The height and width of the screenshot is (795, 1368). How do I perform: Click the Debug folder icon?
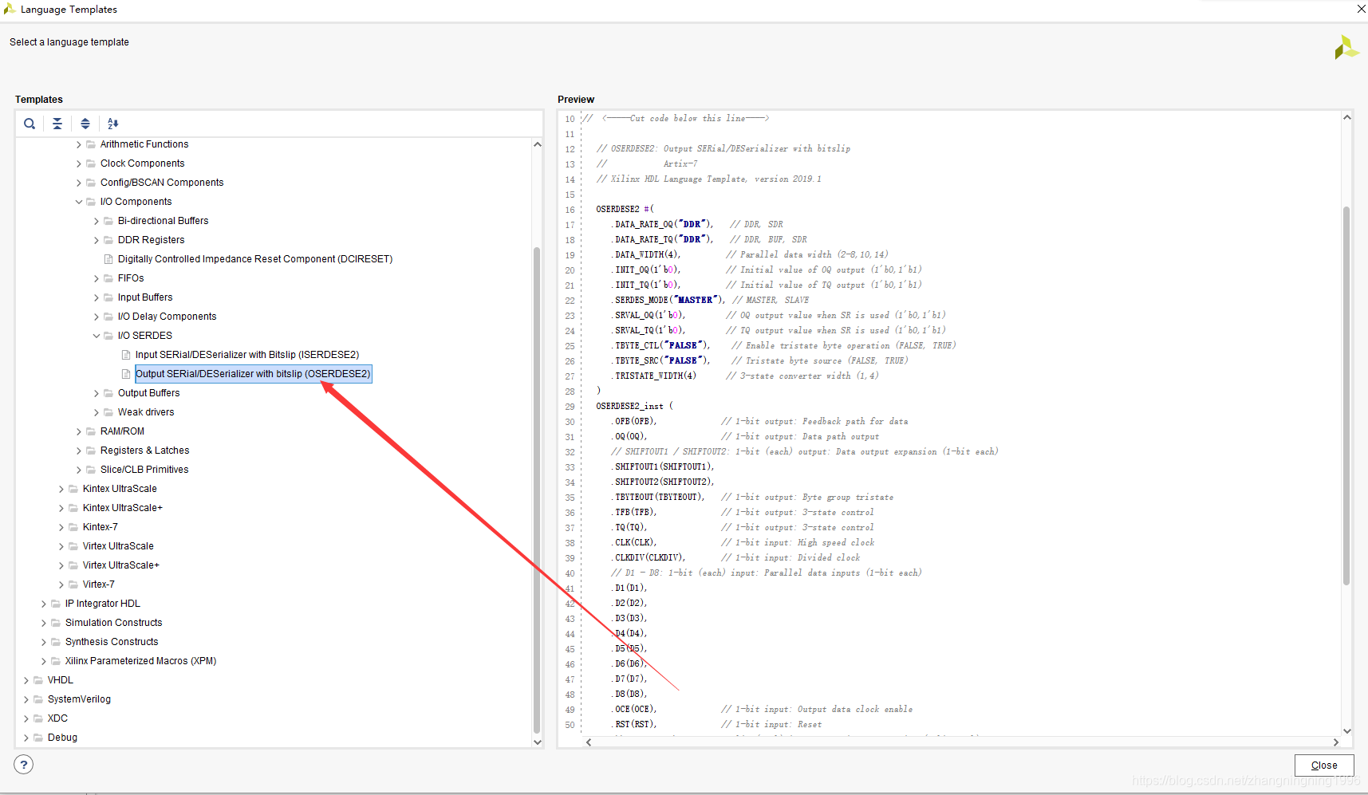(38, 738)
